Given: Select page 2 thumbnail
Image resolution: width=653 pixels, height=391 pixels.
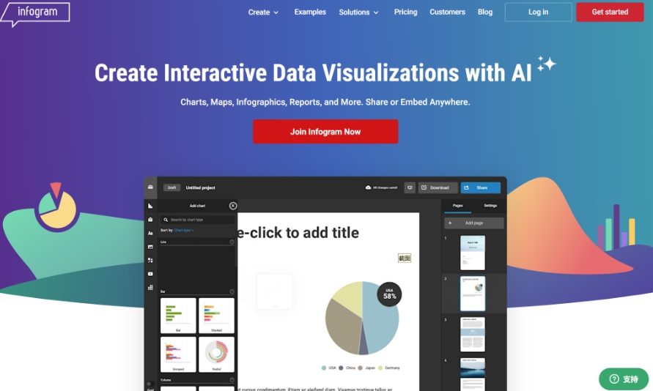Looking at the screenshot, I should pyautogui.click(x=473, y=294).
